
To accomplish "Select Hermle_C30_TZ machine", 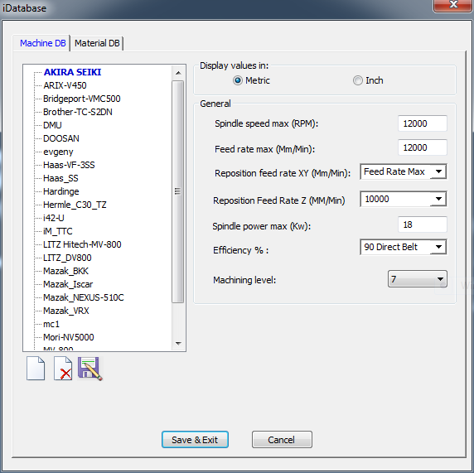I will point(75,205).
